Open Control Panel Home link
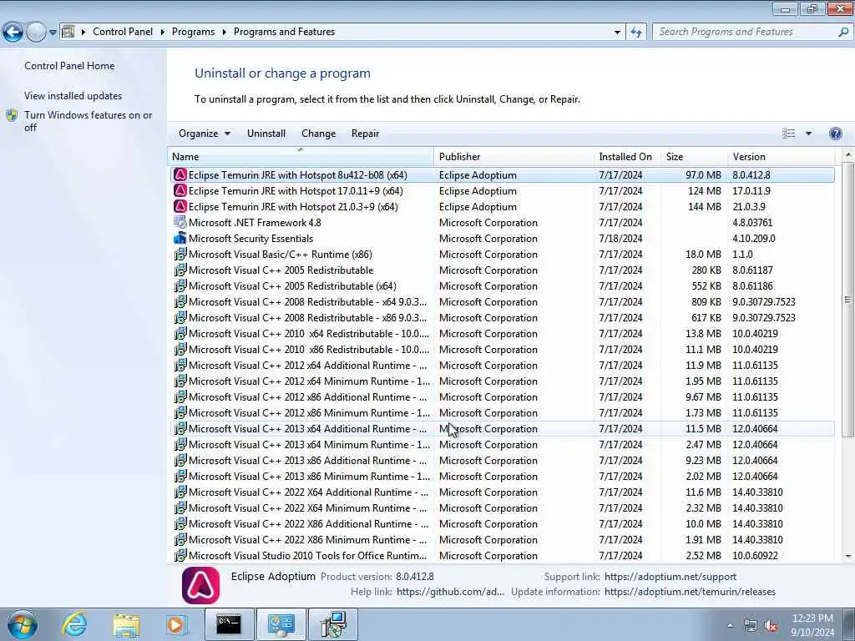 tap(69, 66)
